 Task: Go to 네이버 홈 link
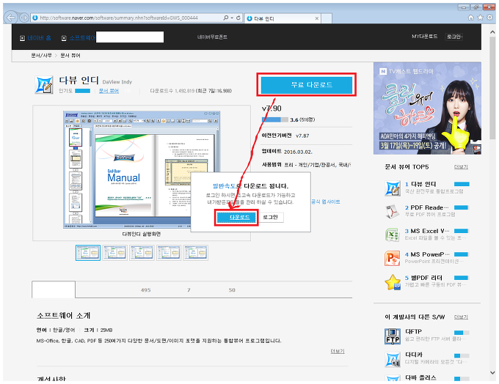tap(39, 38)
